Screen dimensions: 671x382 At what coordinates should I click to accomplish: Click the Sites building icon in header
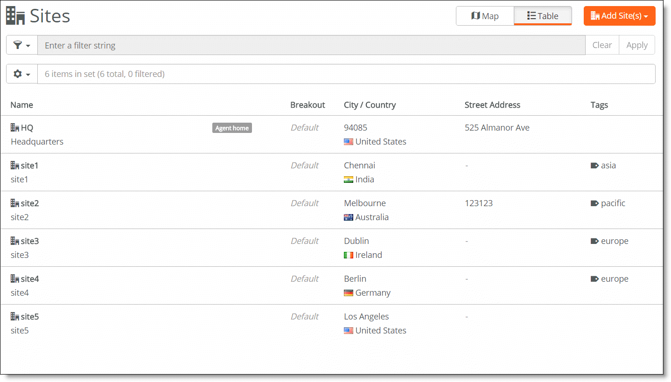click(15, 16)
